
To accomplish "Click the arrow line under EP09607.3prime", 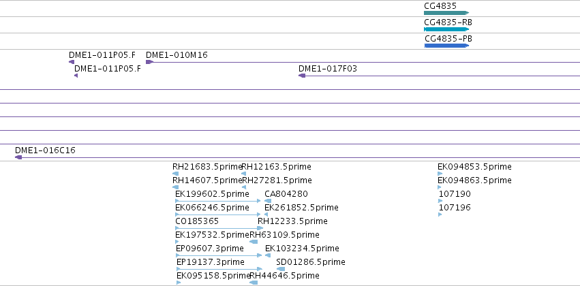I will point(219,256).
